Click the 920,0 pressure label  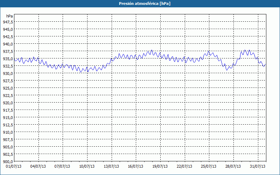(x=8, y=103)
